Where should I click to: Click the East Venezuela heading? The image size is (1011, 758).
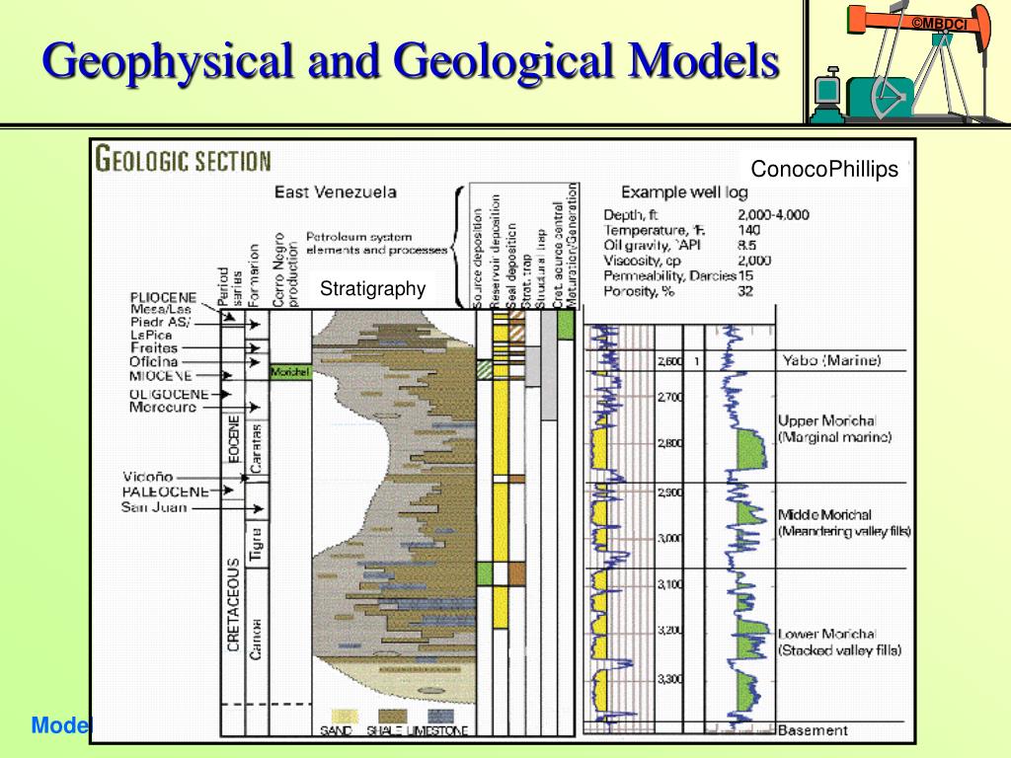click(336, 192)
